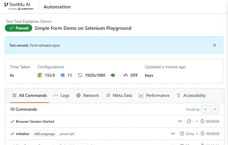Click the green check in initialize row
This screenshot has width=228, height=145.
click(12, 134)
